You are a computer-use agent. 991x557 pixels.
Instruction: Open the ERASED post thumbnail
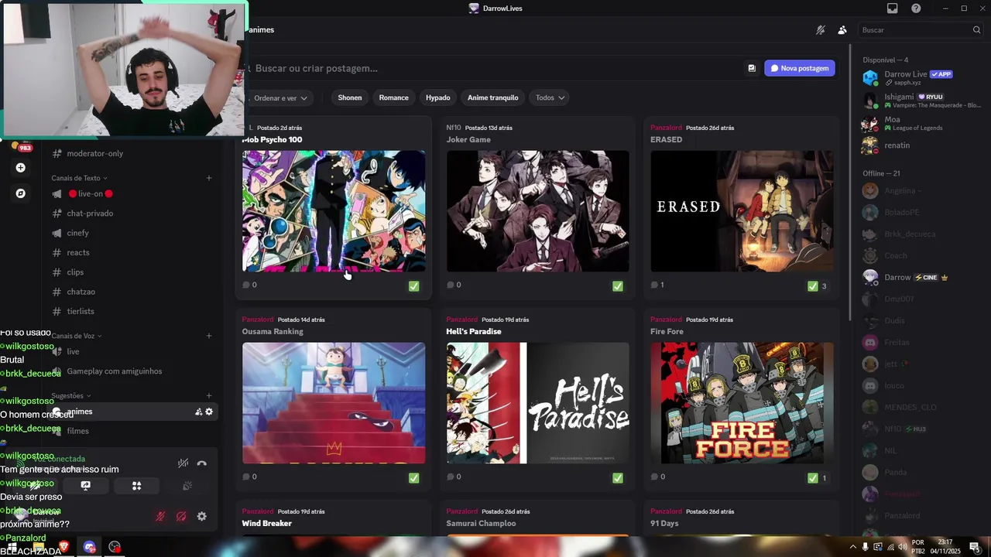click(x=742, y=211)
